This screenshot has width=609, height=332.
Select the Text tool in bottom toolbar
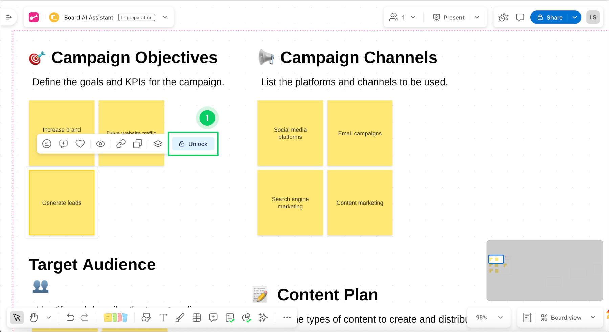click(163, 317)
